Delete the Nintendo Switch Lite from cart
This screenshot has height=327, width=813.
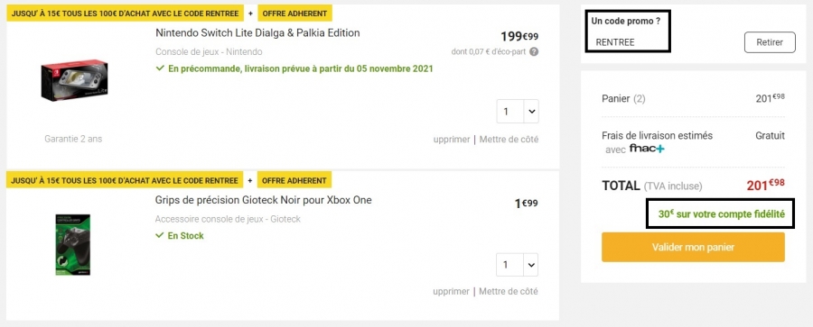(452, 140)
